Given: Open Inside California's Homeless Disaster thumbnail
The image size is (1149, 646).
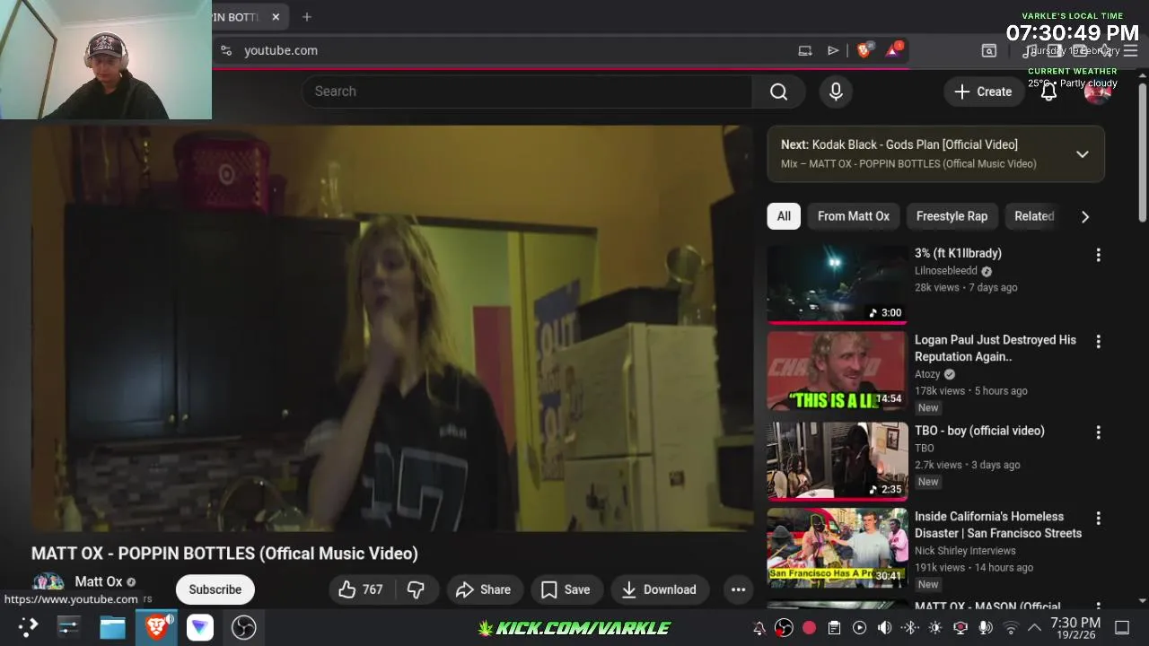Looking at the screenshot, I should pos(838,548).
